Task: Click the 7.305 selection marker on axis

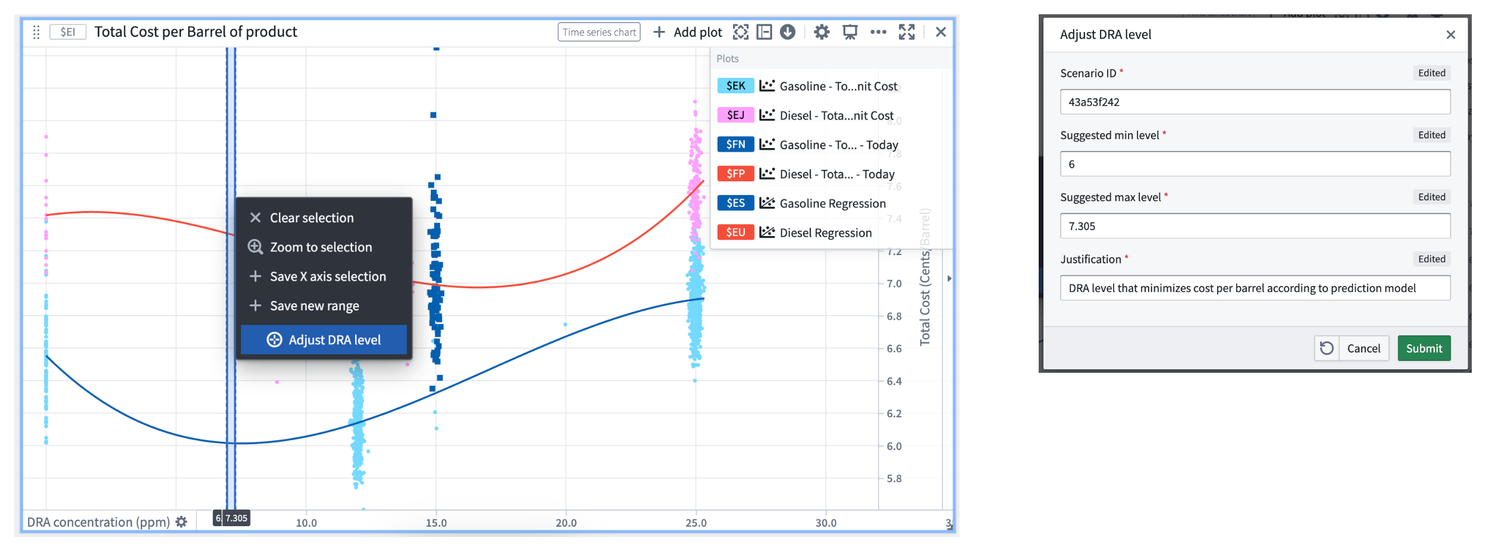Action: coord(237,518)
